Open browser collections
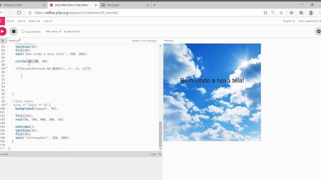 pos(301,12)
